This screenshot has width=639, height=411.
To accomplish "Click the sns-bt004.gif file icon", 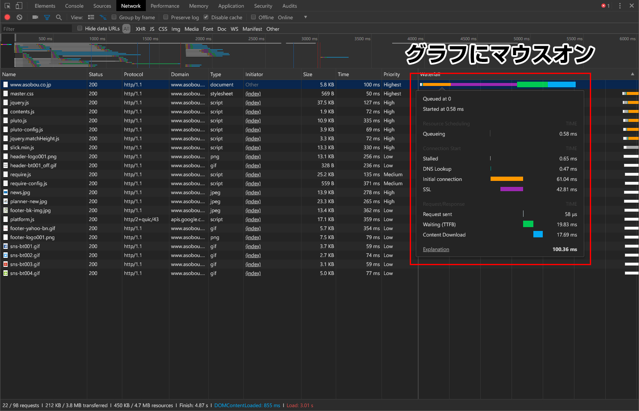I will [x=6, y=273].
